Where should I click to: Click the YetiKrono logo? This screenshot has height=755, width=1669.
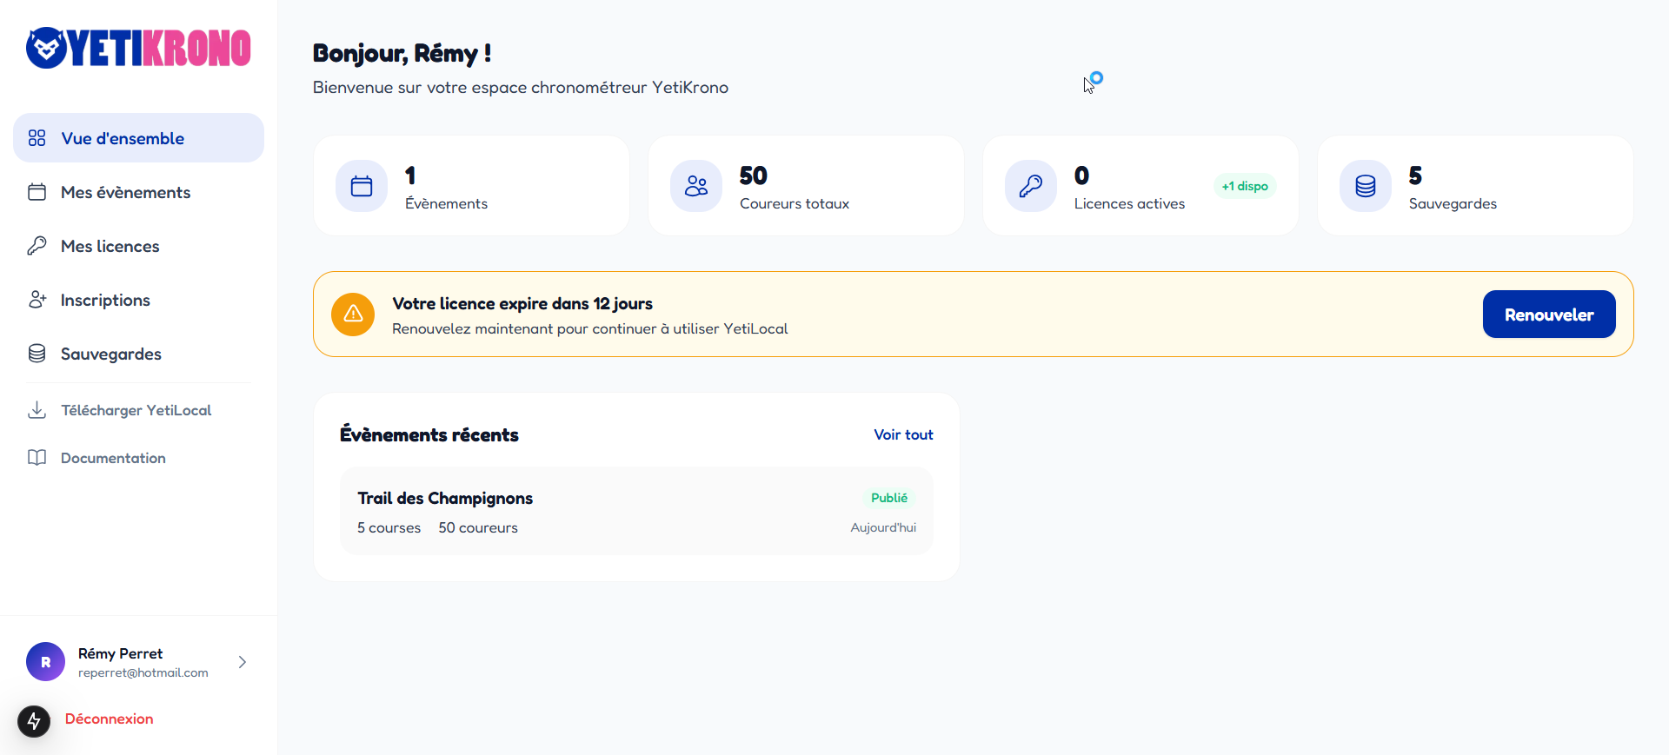pos(138,48)
